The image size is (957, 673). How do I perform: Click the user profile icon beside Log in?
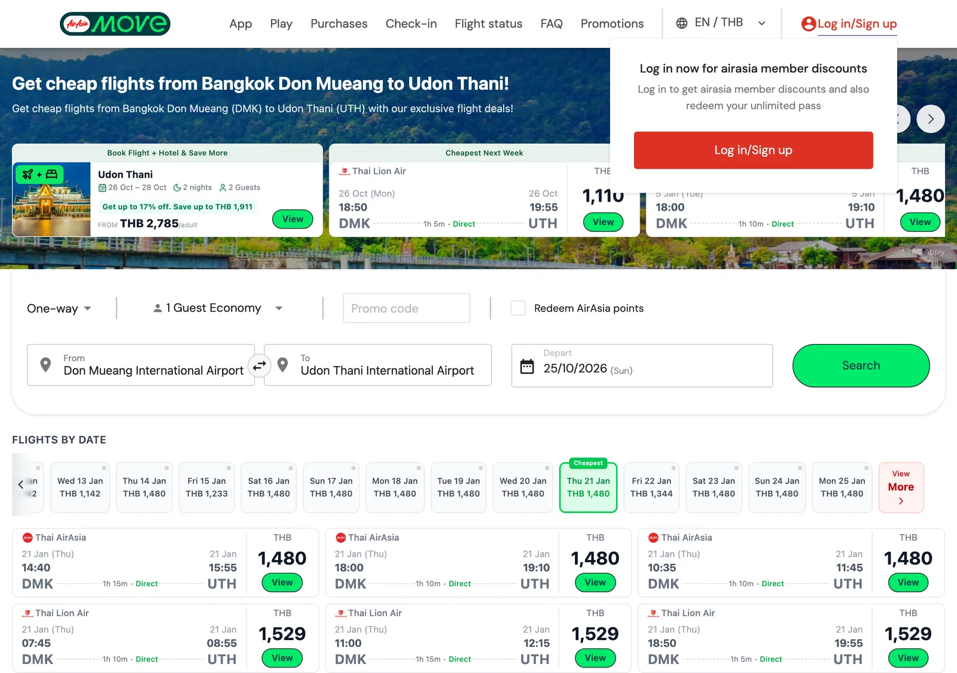(x=809, y=24)
